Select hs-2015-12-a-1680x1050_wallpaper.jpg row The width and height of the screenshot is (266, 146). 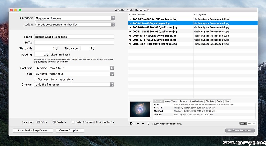[193, 40]
